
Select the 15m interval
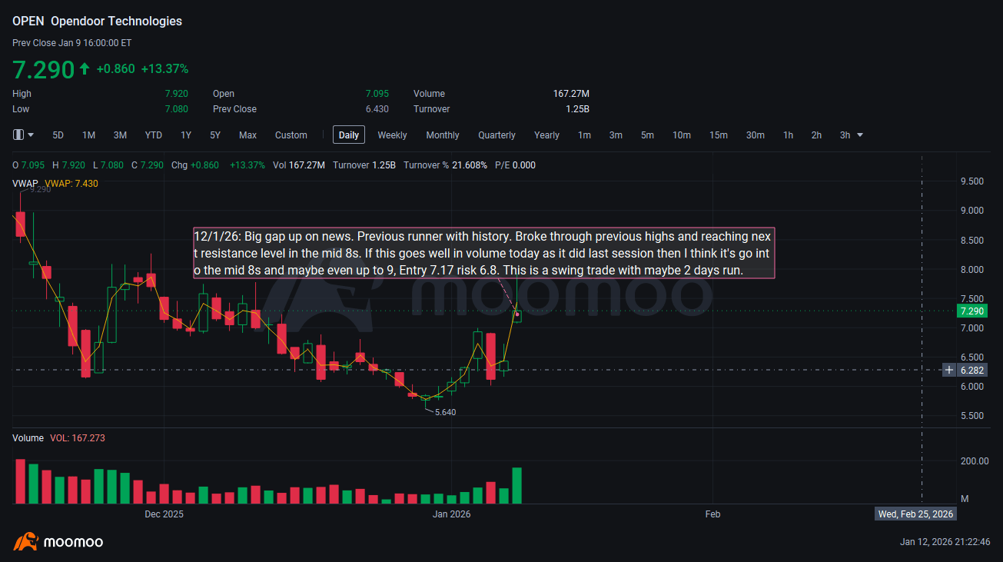pyautogui.click(x=719, y=135)
